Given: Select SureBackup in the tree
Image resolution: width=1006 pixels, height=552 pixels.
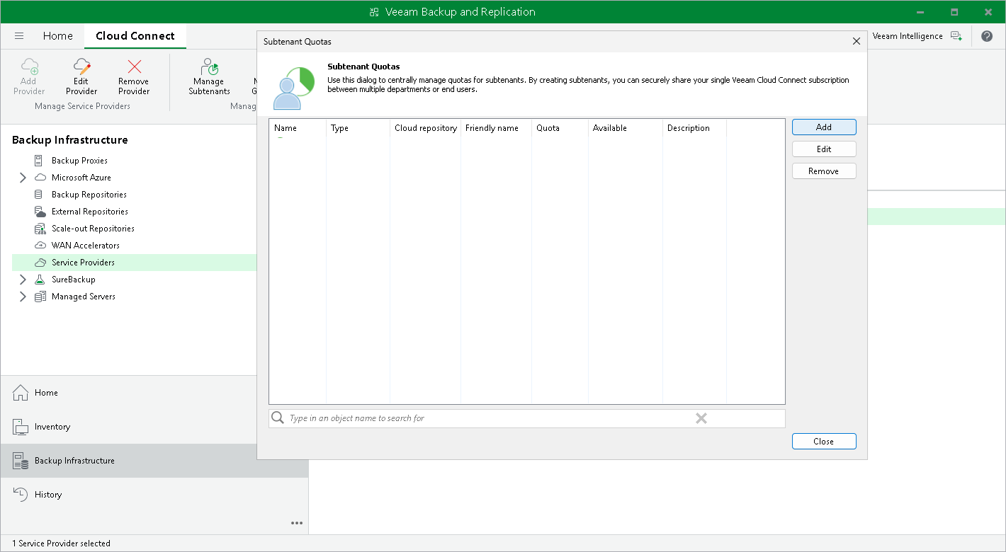Looking at the screenshot, I should [x=73, y=280].
